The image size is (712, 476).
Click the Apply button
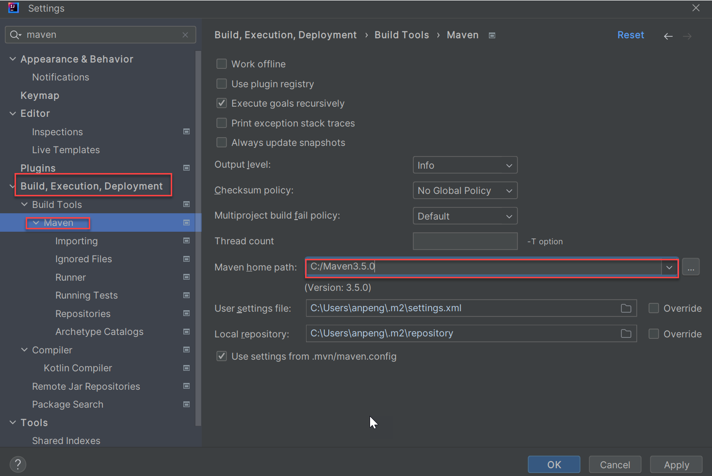[676, 464]
